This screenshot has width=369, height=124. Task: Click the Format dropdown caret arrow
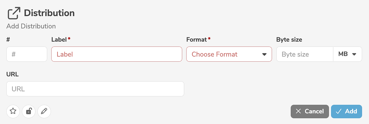(x=264, y=55)
